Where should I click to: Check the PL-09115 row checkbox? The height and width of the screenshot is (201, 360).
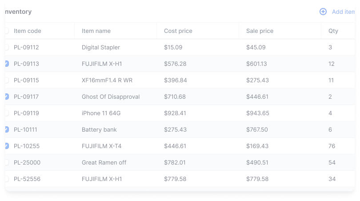(x=7, y=80)
